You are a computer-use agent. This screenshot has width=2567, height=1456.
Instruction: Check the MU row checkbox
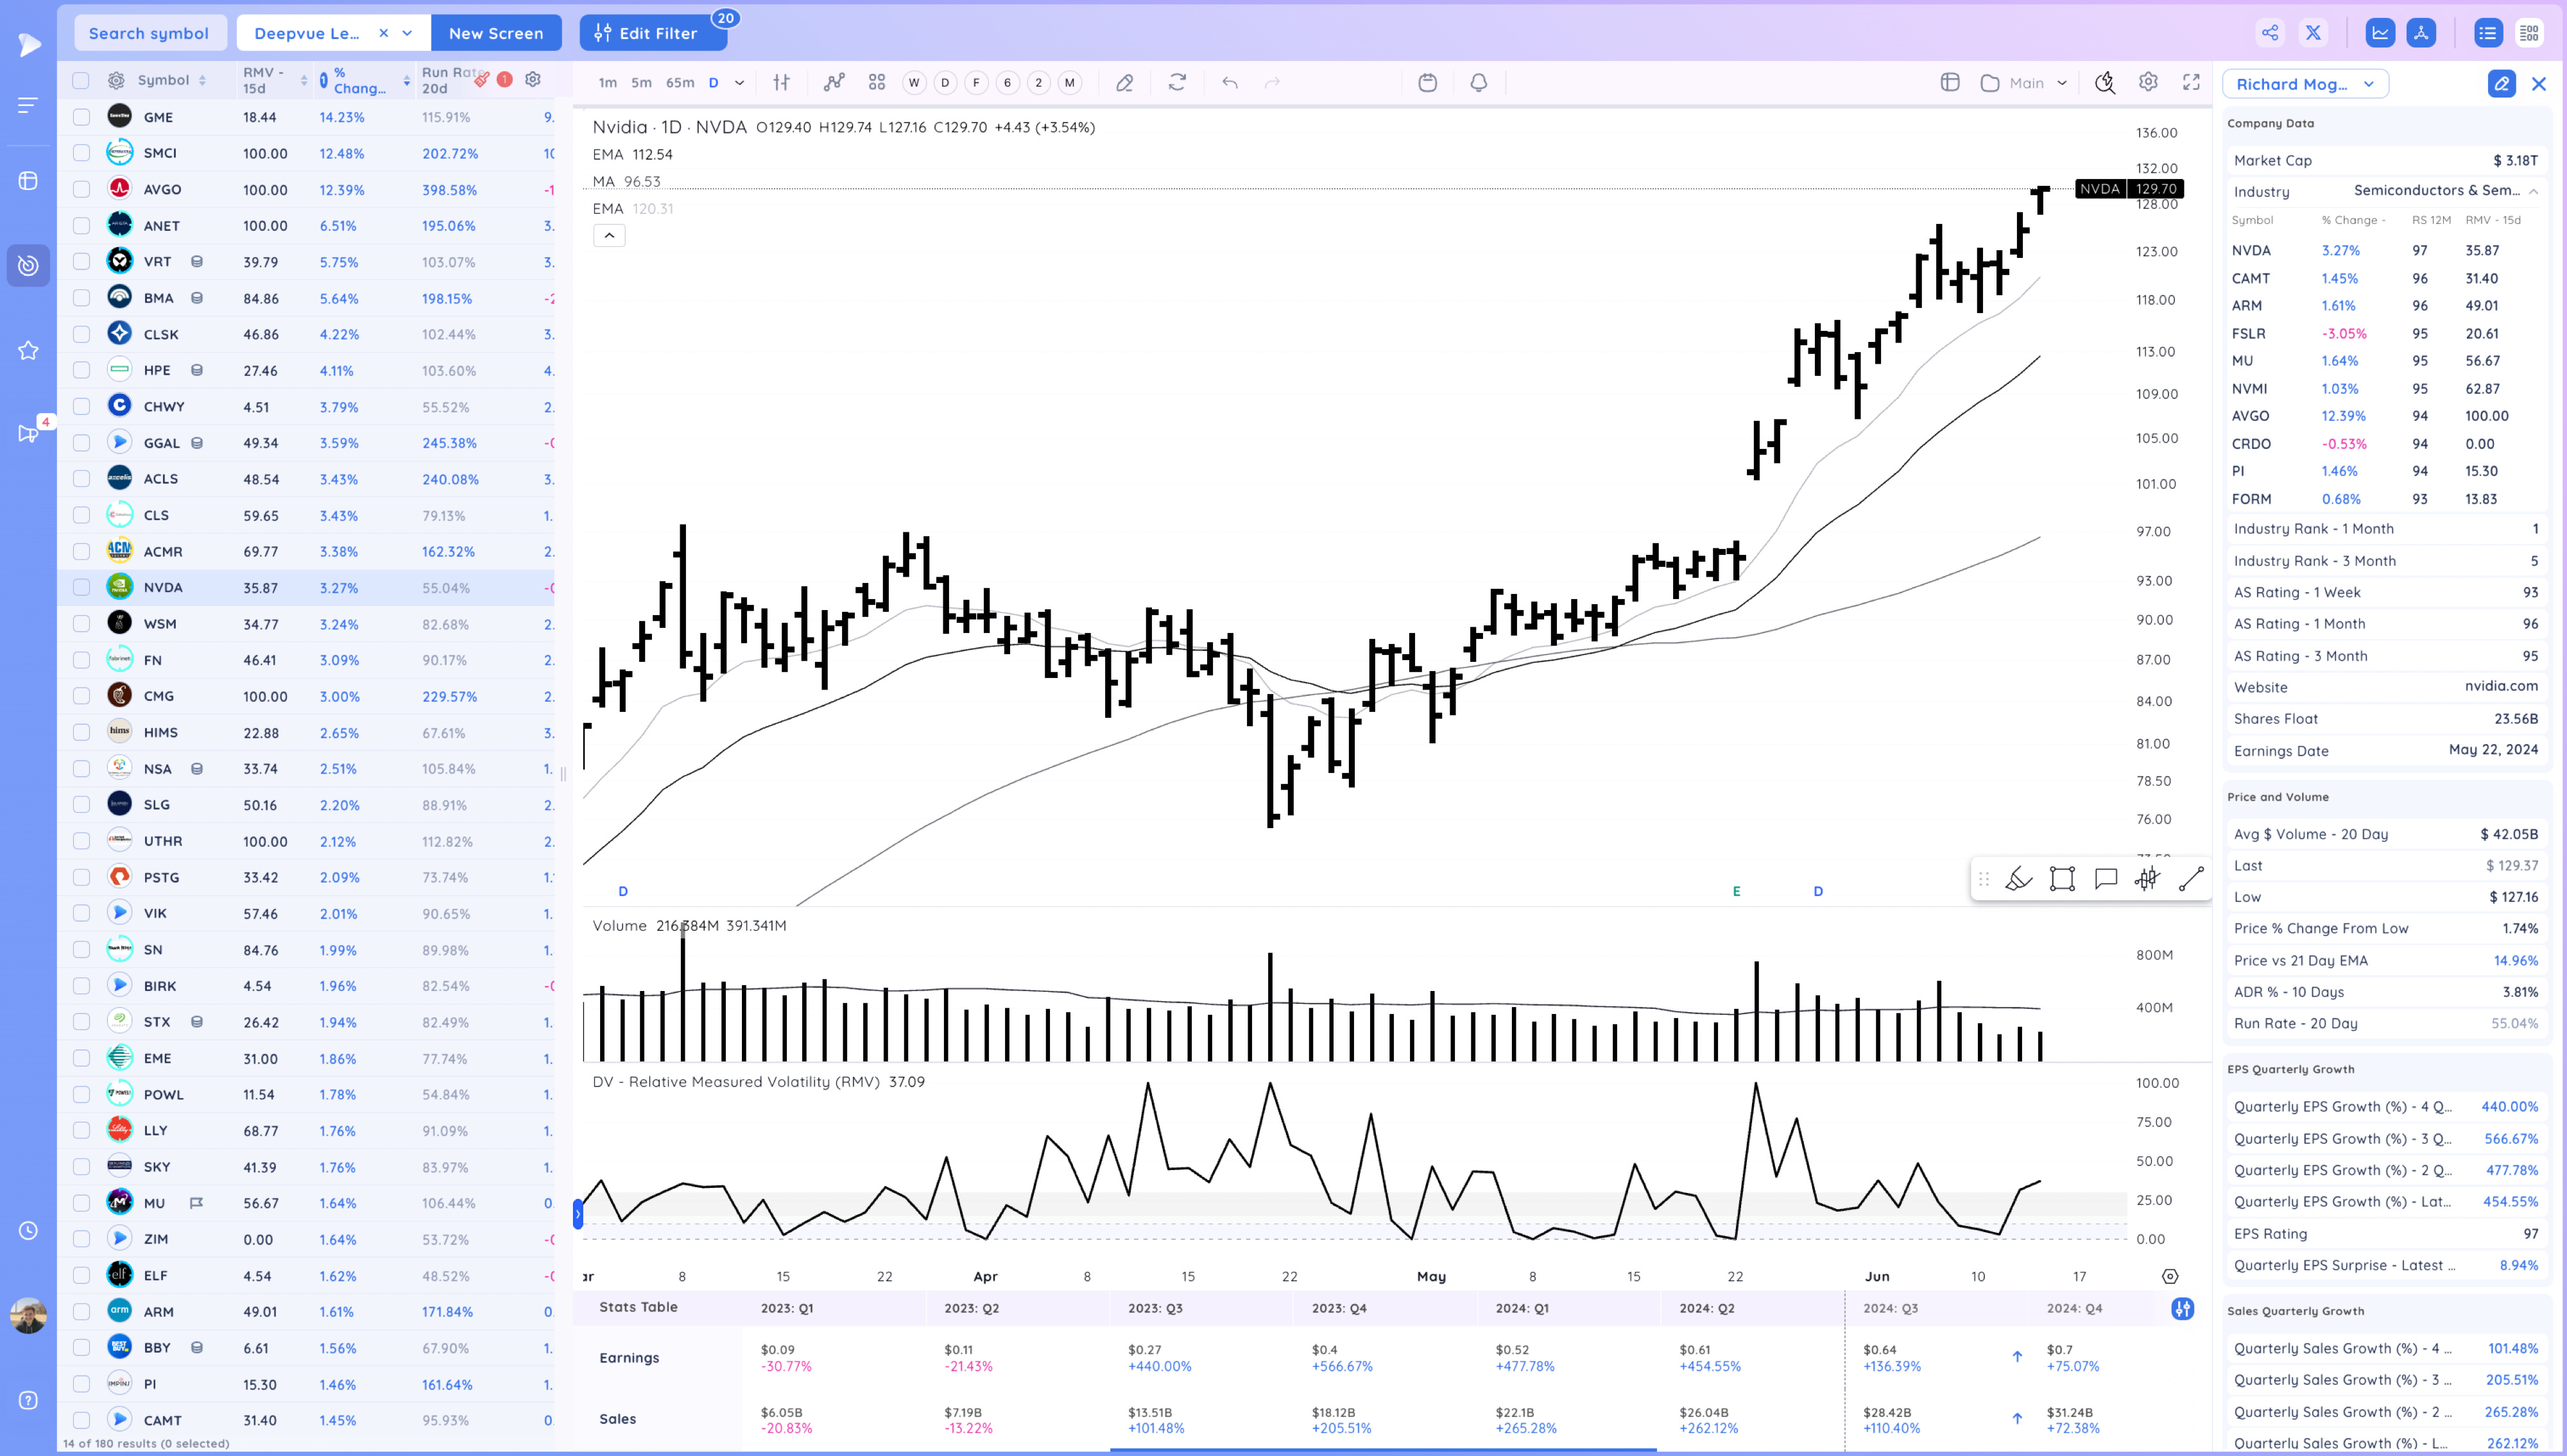(81, 1203)
